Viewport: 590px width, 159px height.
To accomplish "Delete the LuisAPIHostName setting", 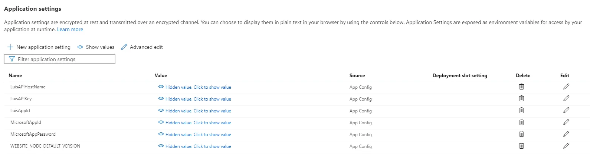I will click(x=521, y=87).
